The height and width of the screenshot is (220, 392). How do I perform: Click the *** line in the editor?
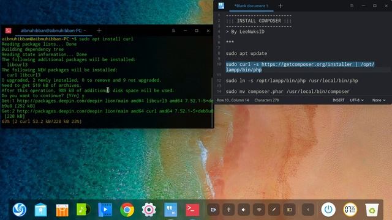(x=230, y=42)
